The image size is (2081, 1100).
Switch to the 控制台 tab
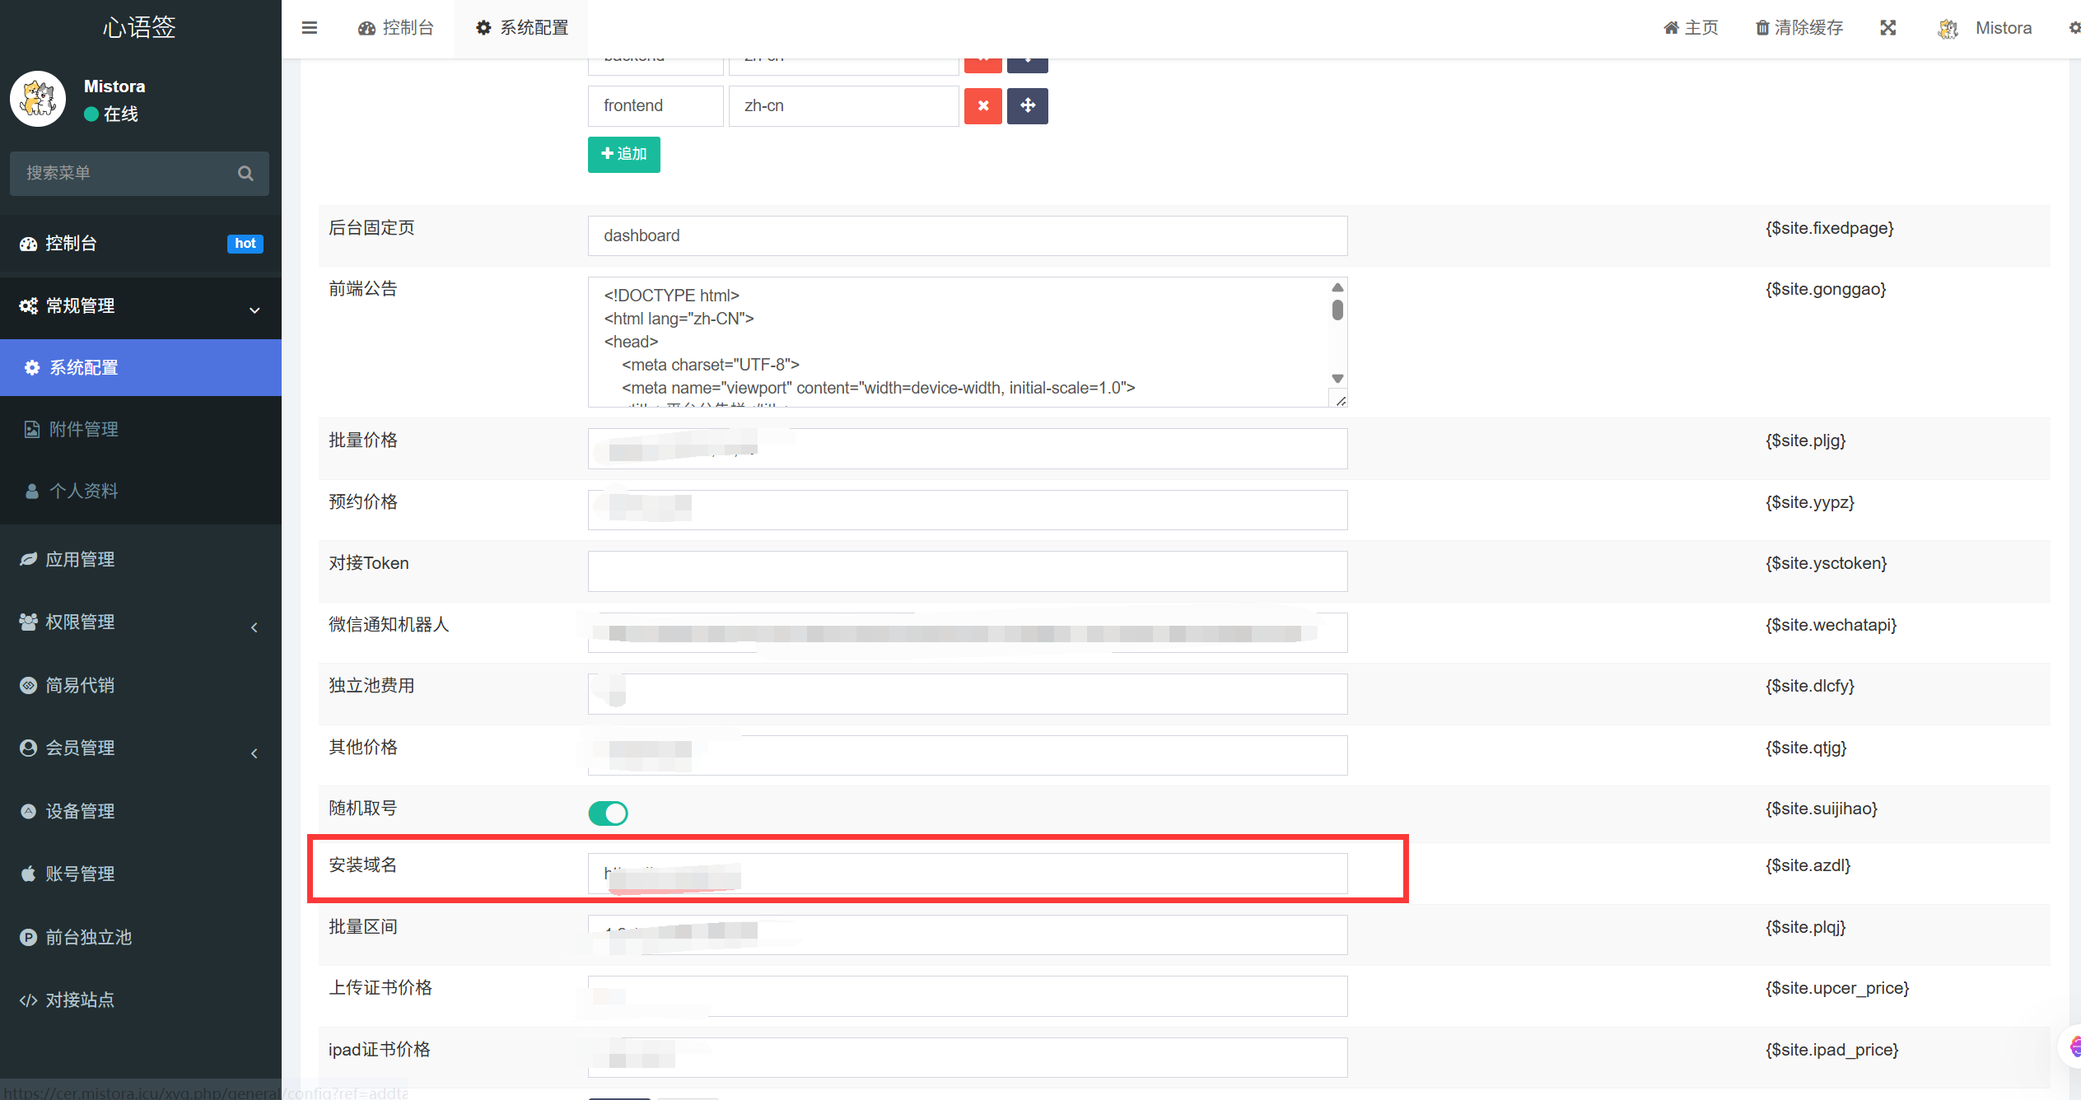click(396, 28)
